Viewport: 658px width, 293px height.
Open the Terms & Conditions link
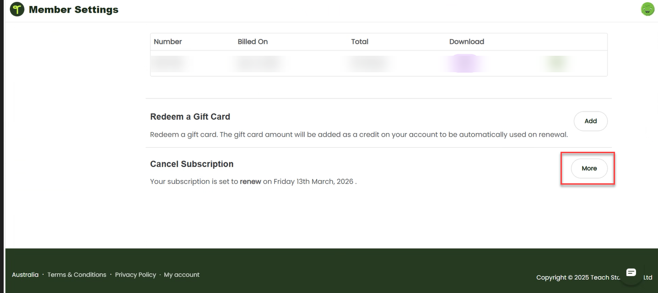click(x=77, y=275)
